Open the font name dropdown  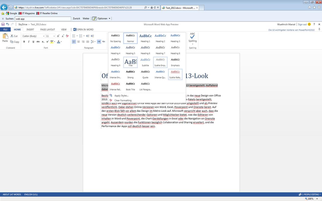click(x=44, y=36)
